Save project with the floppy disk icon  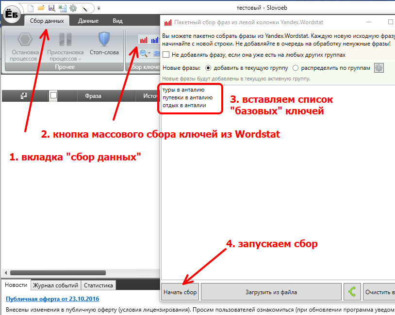click(51, 8)
